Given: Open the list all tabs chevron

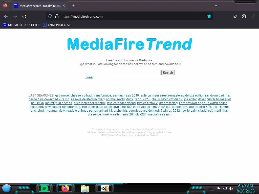Looking at the screenshot, I should pos(216,6).
